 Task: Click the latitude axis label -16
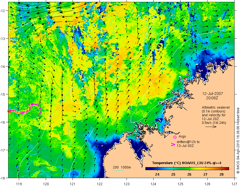click(3, 122)
